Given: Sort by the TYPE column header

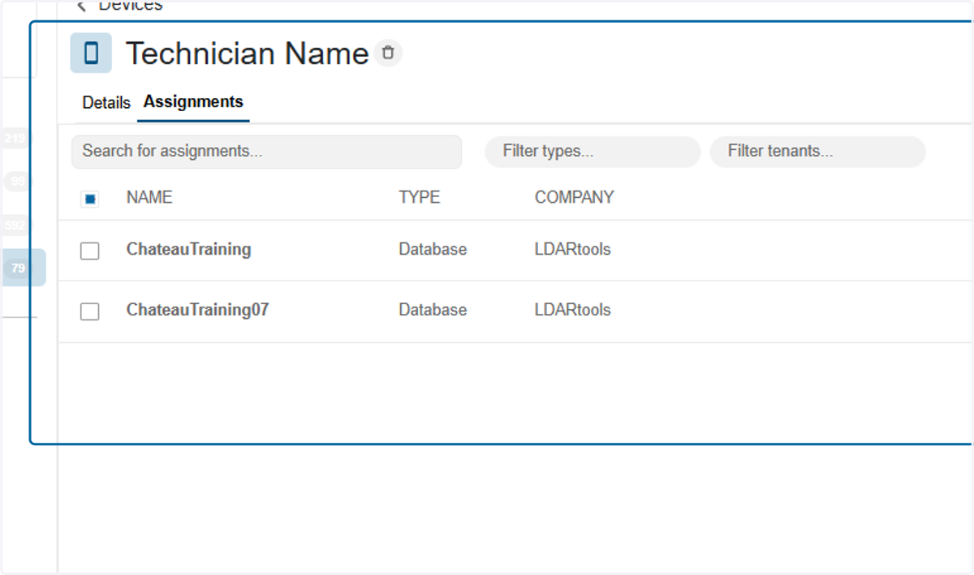Looking at the screenshot, I should pyautogui.click(x=420, y=197).
